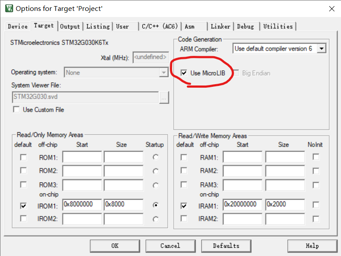The height and width of the screenshot is (256, 341).
Task: Select the ROM1 Startup radio button
Action: click(155, 157)
